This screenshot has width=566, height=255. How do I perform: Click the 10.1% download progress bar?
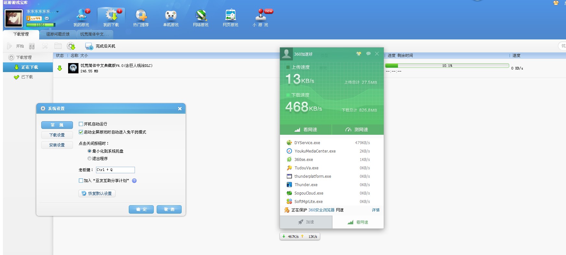[447, 66]
